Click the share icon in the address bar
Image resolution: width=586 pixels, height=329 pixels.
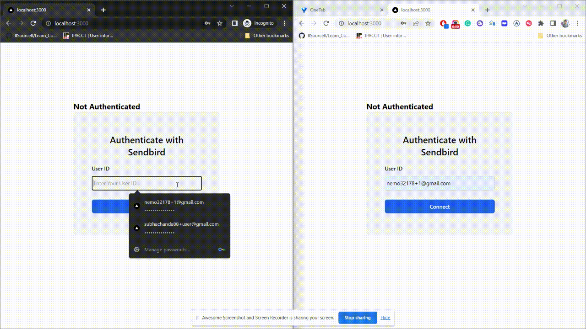click(x=416, y=23)
